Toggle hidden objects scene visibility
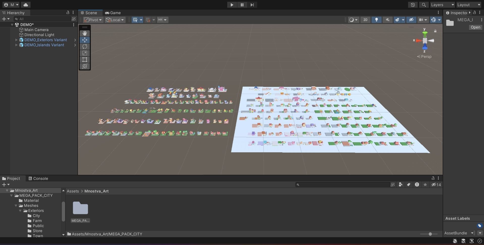 coord(411,20)
